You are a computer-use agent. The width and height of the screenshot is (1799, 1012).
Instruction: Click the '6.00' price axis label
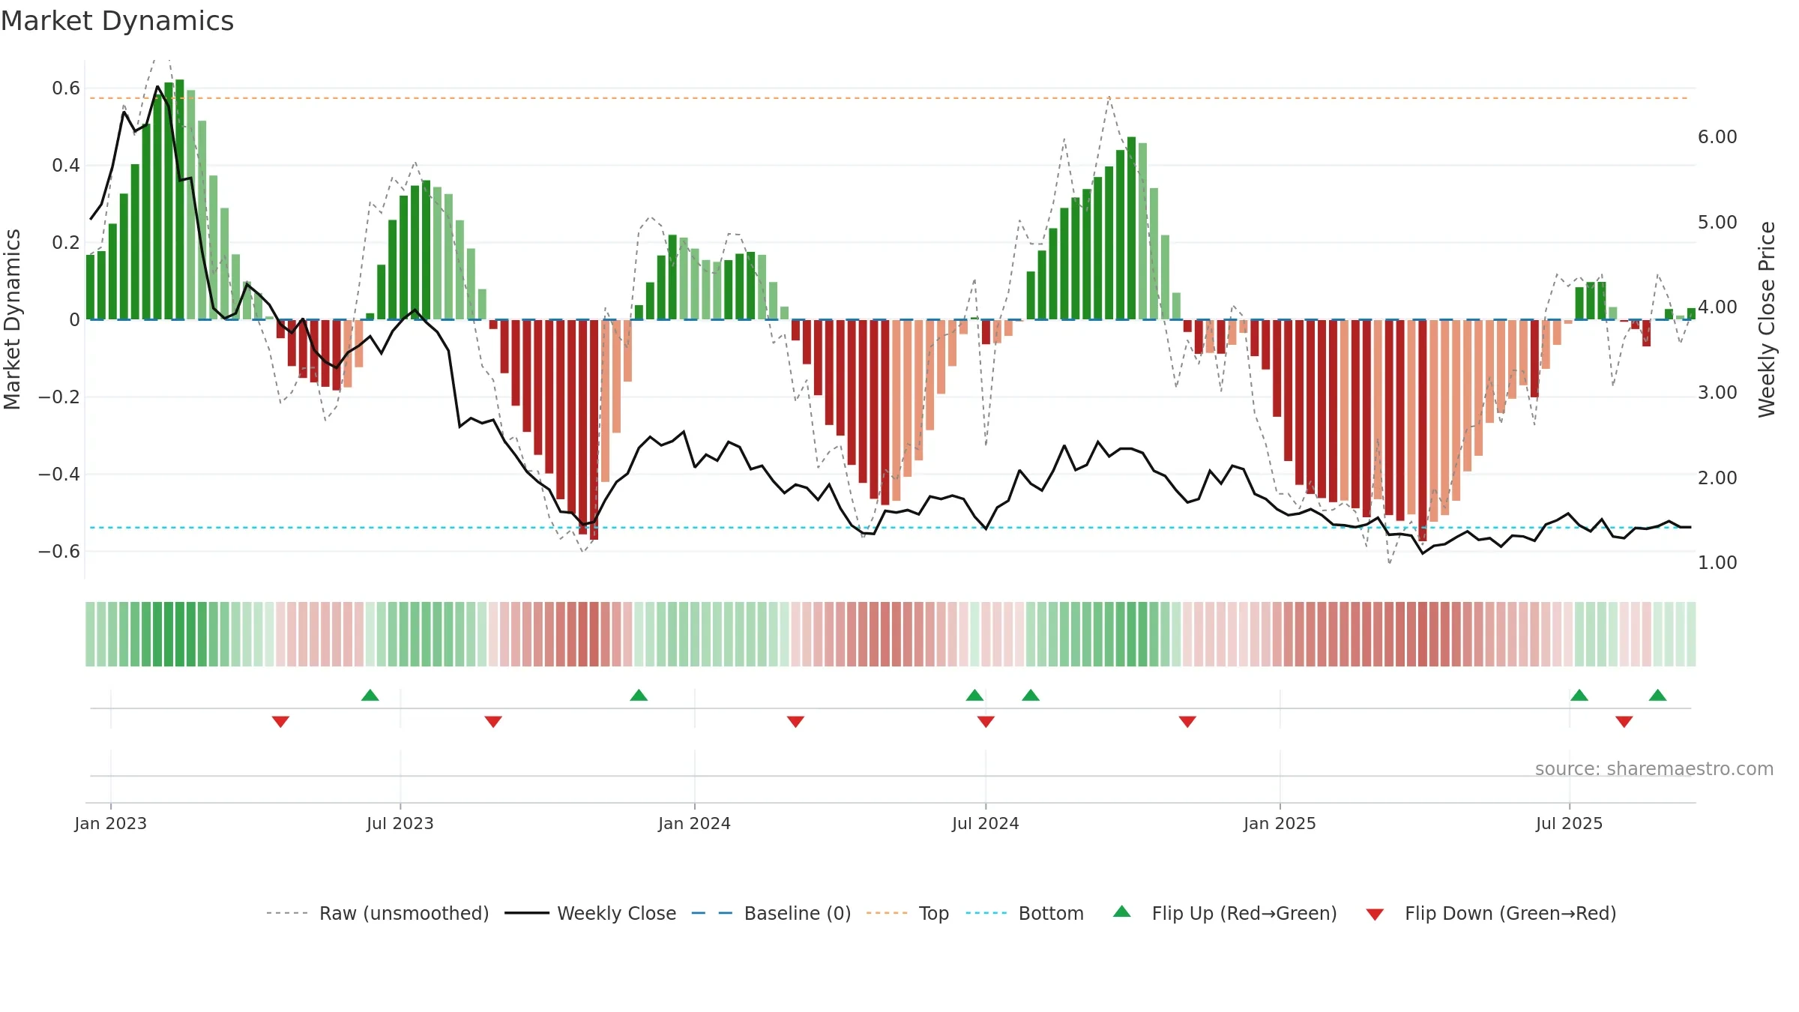click(x=1717, y=137)
